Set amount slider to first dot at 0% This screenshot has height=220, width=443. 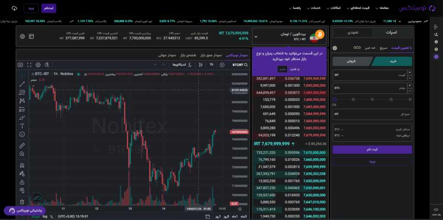334,99
